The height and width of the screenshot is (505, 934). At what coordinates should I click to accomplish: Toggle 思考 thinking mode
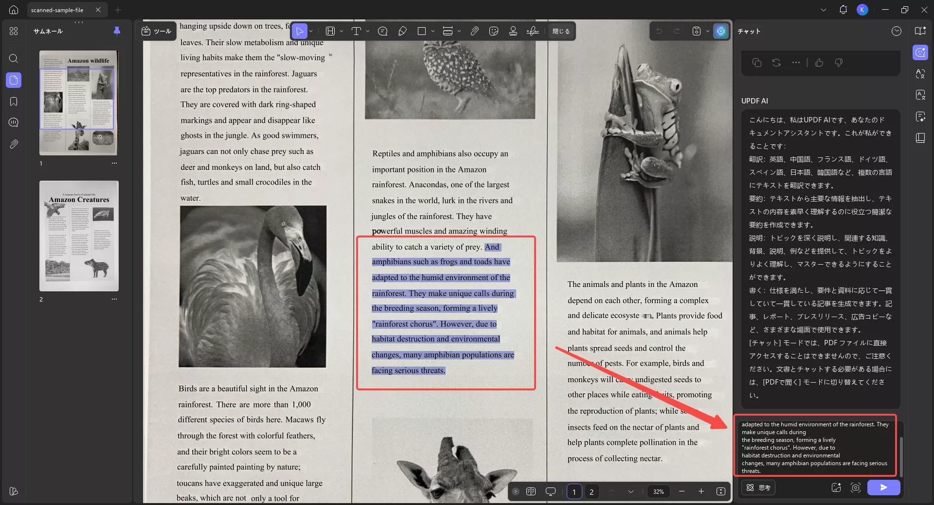(x=758, y=488)
